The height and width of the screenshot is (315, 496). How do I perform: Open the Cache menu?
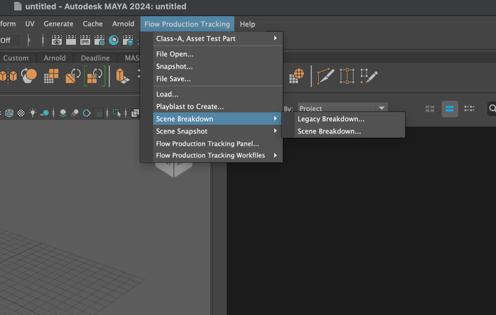click(x=93, y=23)
